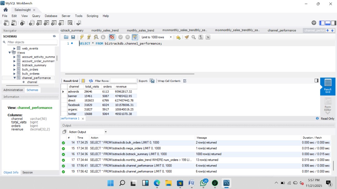Open a new SQL tab for queries
The image size is (337, 189).
7,23
